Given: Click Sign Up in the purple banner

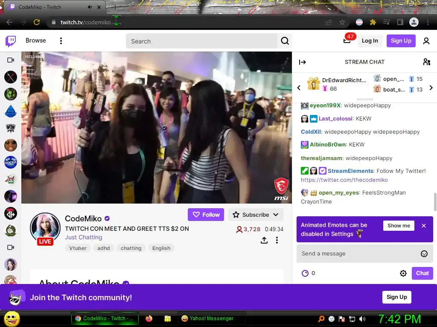Looking at the screenshot, I should tap(396, 297).
